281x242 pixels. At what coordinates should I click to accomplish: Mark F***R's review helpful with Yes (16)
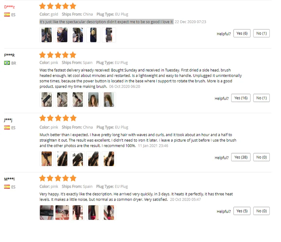pos(241,98)
